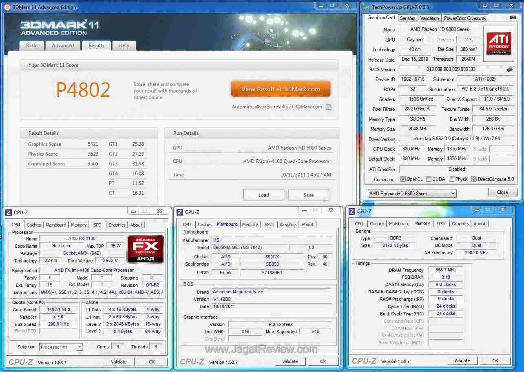Open the Caches tab in the CPU-Z processor window
Viewport: 524px width, 372px height.
point(34,225)
